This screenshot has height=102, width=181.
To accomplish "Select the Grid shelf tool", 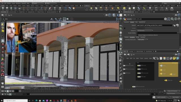I will [20, 8].
